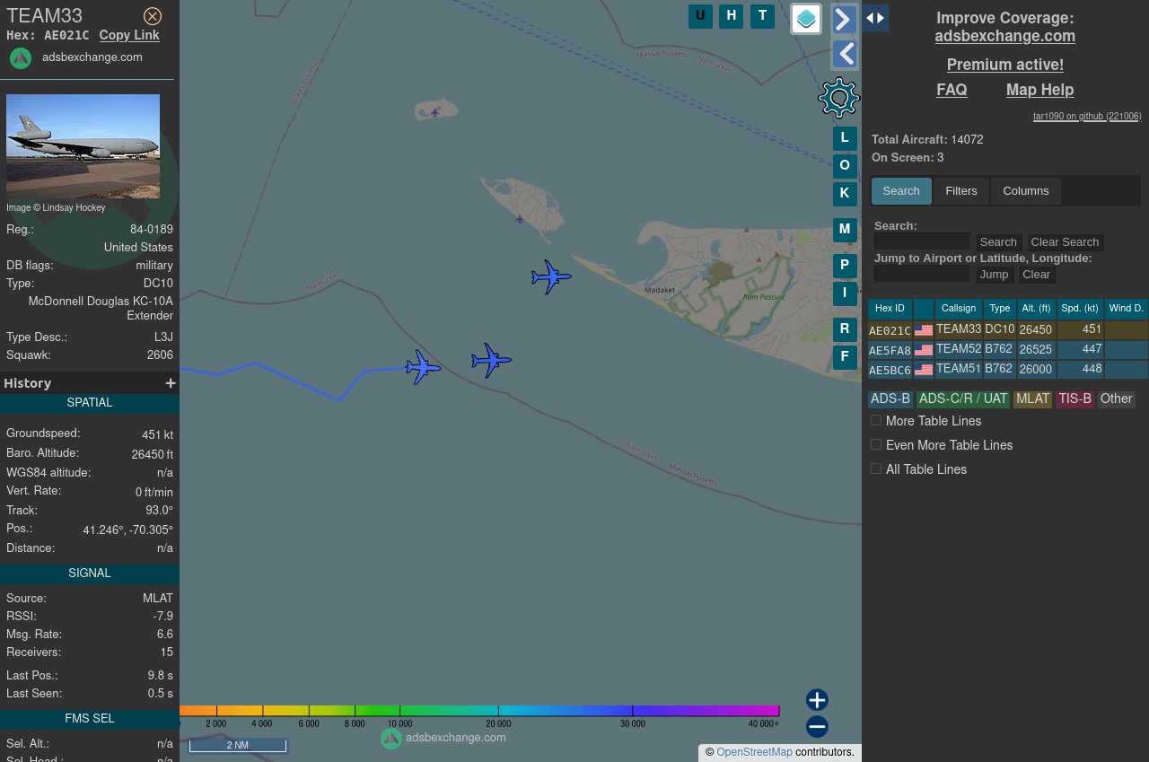The width and height of the screenshot is (1149, 762).
Task: Click the Jump to Airport input field
Action: coord(922,274)
